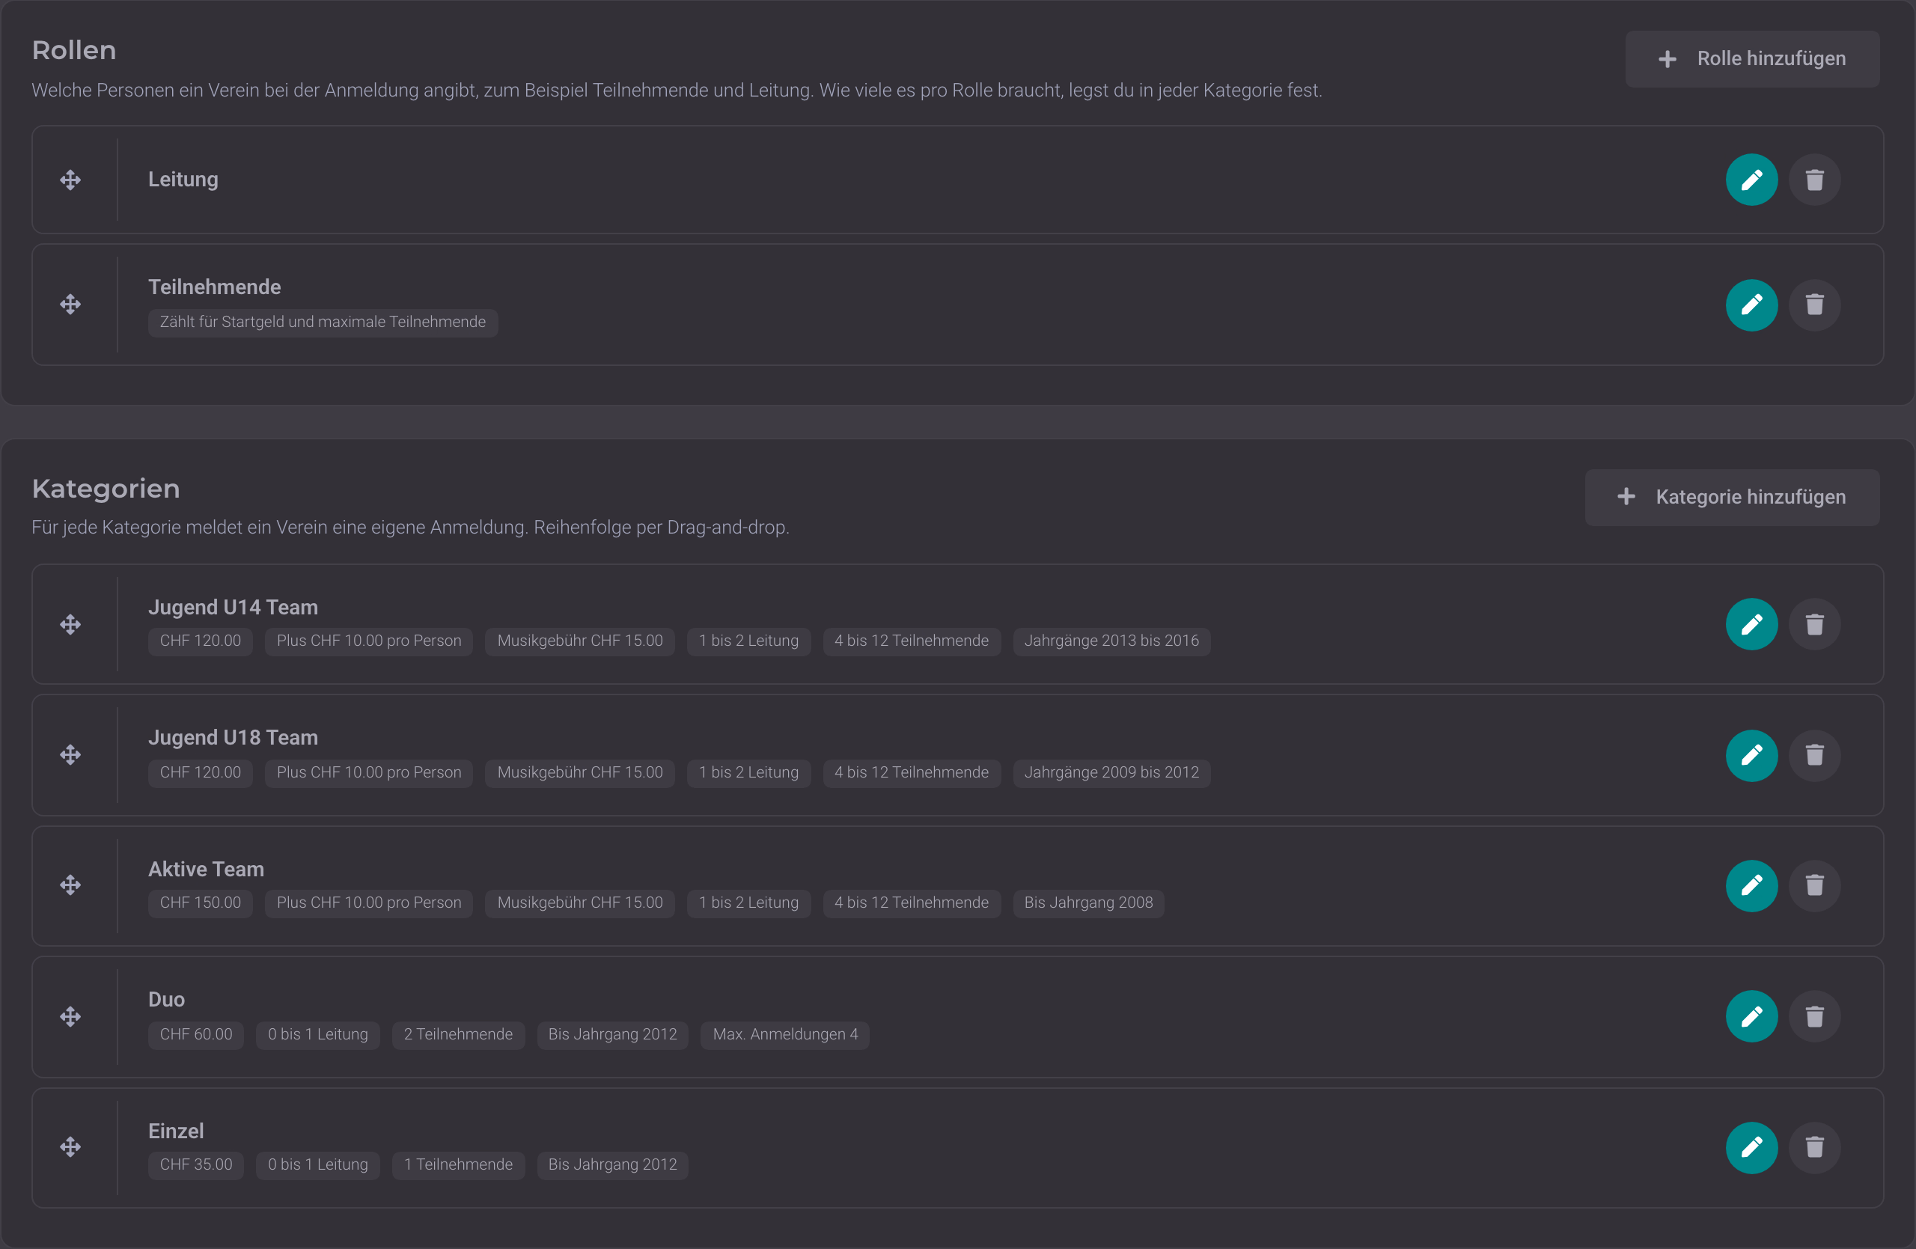Delete the Jugend U18 Team category
The height and width of the screenshot is (1249, 1916).
(1813, 756)
